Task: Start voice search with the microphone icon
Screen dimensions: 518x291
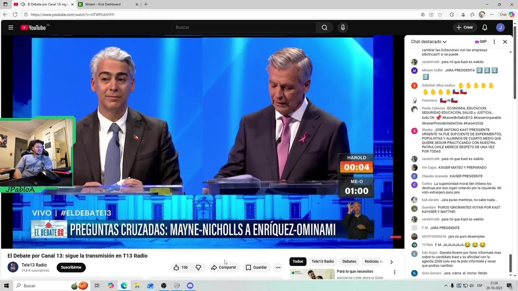Action: [x=343, y=27]
